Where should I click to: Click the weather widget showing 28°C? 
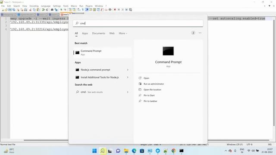coord(9,151)
